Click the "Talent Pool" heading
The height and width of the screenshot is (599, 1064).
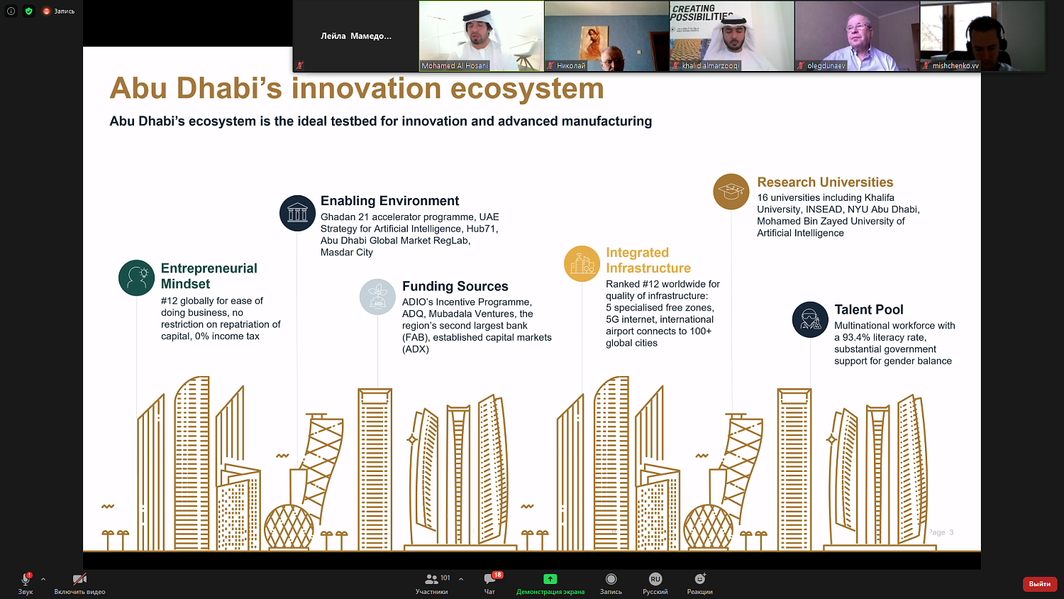[x=869, y=309]
